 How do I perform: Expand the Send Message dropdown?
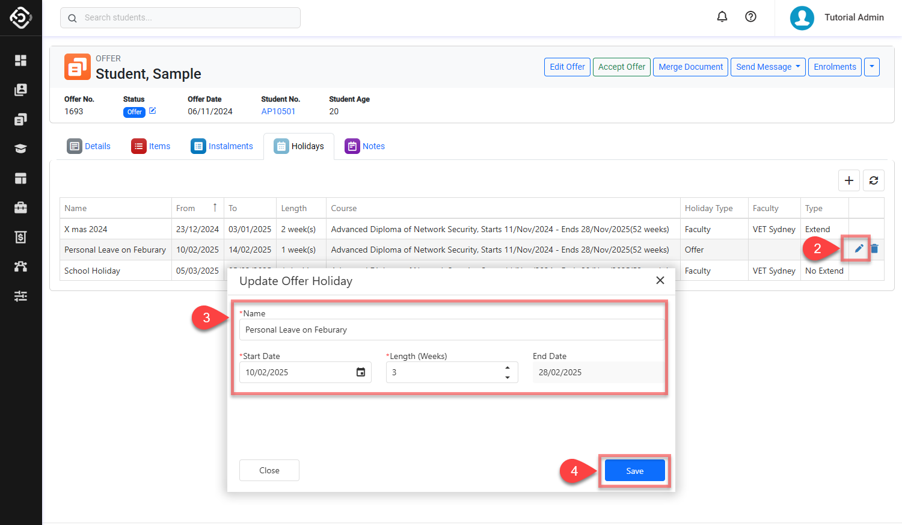coord(768,67)
